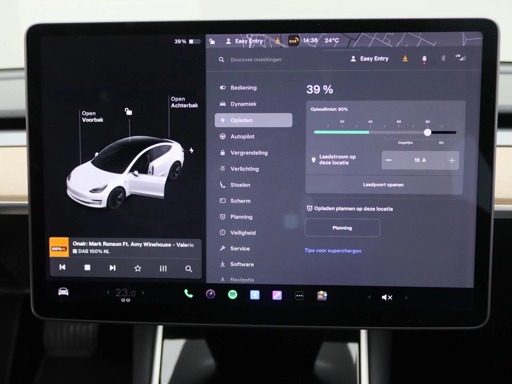Screen dimensions: 512x384
Task: Open notifications via the bell icon
Action: [x=425, y=59]
